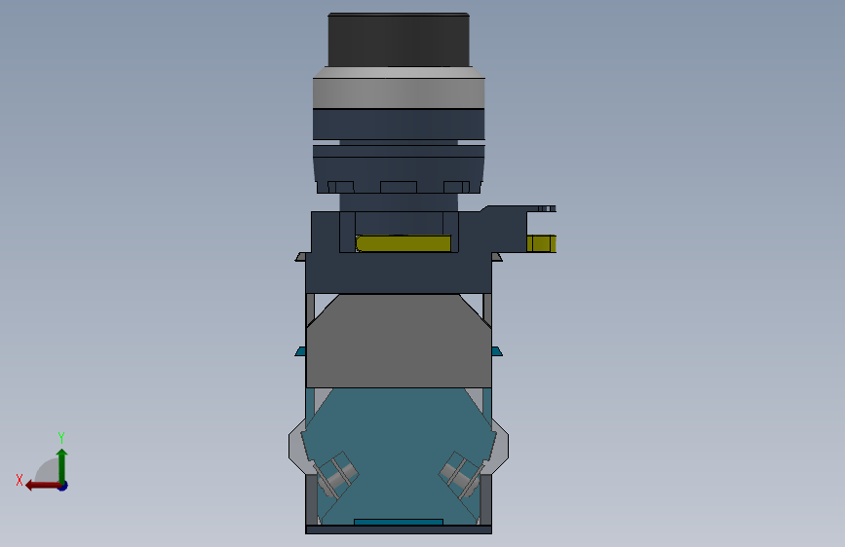Click the blue Z axis dot of triad
Viewport: 845px width, 547px height.
coord(63,486)
